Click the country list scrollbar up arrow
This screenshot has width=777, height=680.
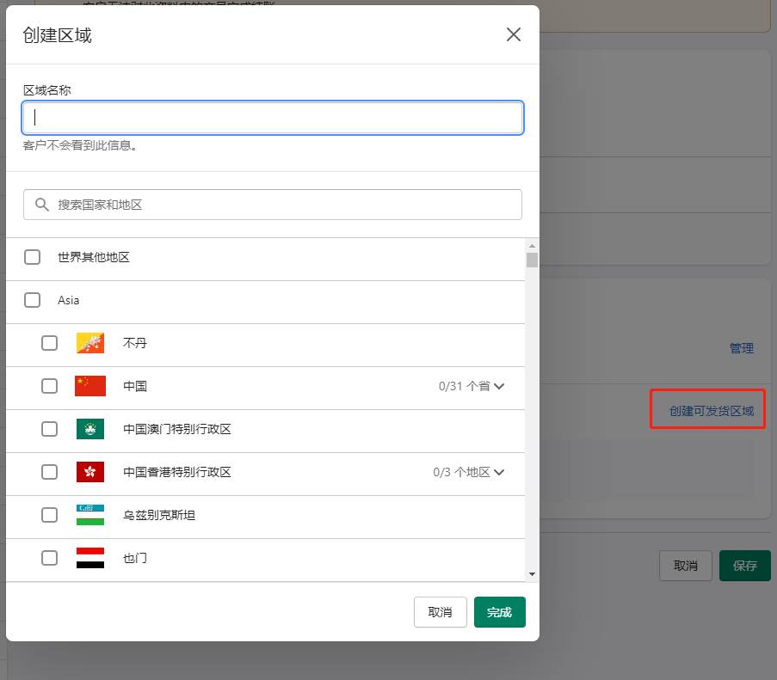pyautogui.click(x=533, y=246)
